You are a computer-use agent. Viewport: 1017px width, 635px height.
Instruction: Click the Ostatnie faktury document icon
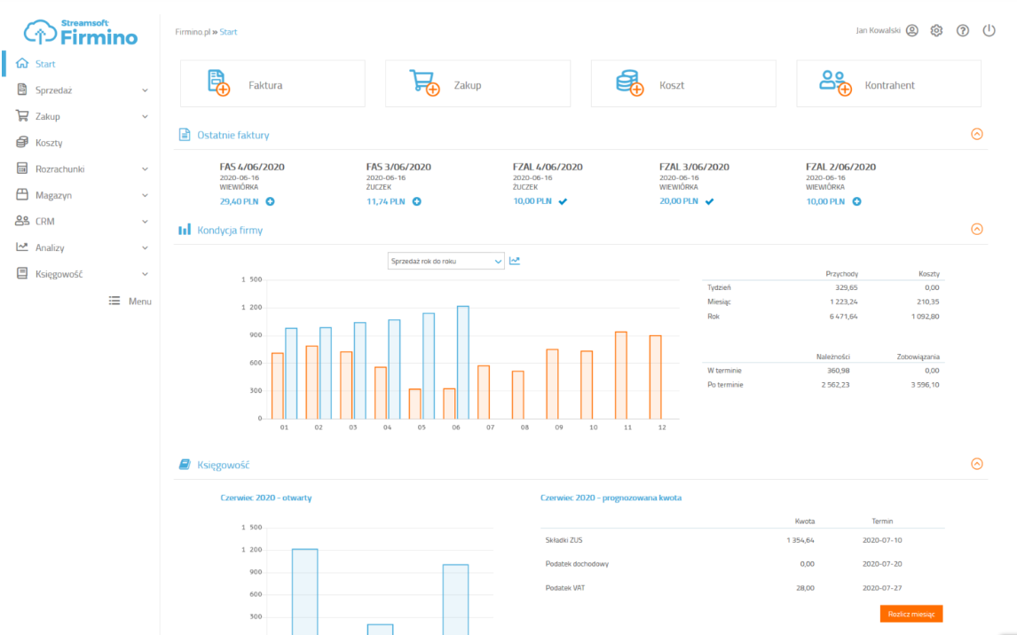(185, 135)
